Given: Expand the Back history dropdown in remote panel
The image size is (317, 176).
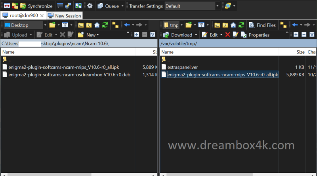Looking at the screenshot, I should tap(301, 25).
